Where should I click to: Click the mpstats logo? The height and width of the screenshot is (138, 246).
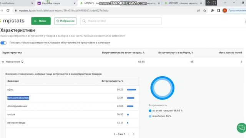pyautogui.click(x=13, y=21)
